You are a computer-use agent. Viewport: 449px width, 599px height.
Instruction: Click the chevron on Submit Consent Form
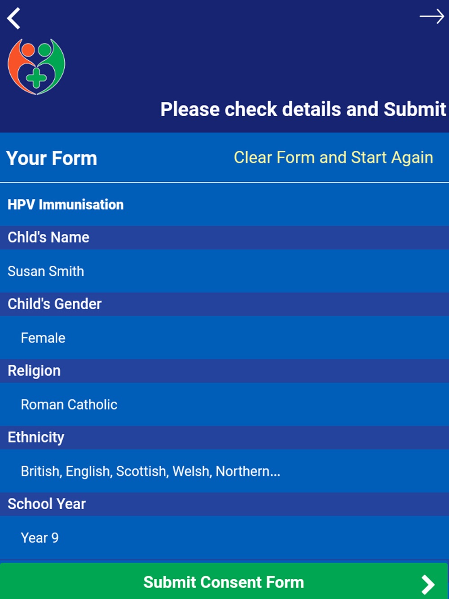[x=427, y=584]
